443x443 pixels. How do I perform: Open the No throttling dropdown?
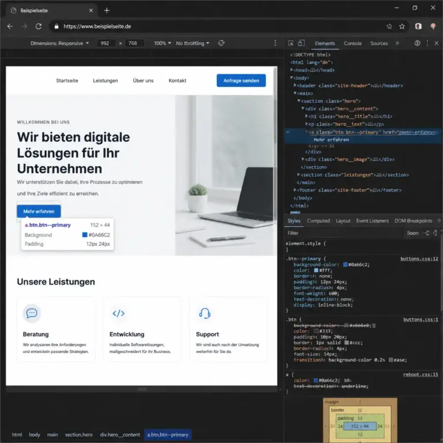coord(193,43)
